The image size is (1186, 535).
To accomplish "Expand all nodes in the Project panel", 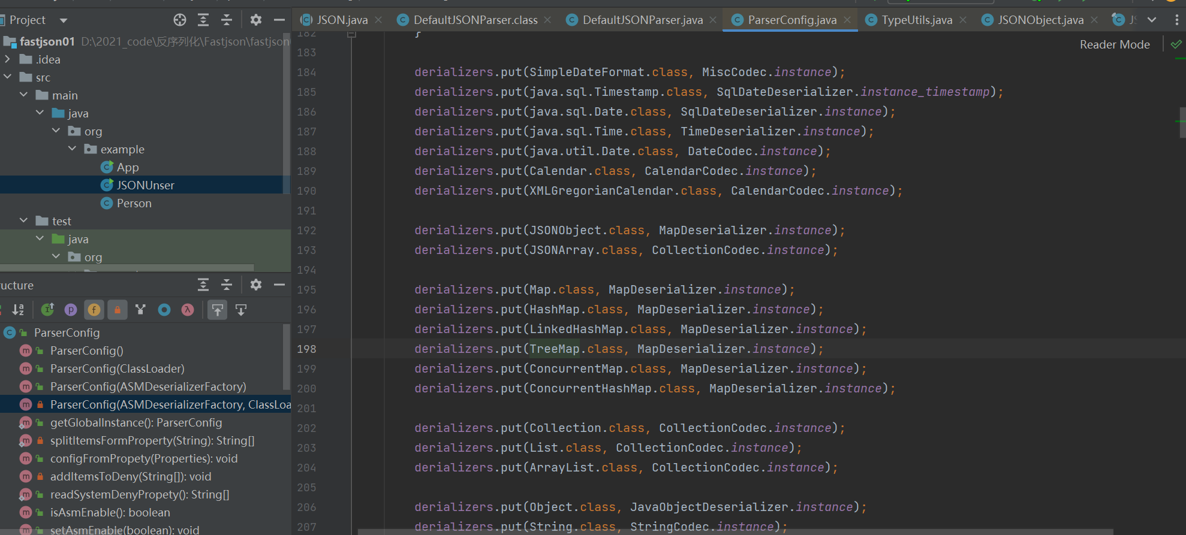I will 203,20.
